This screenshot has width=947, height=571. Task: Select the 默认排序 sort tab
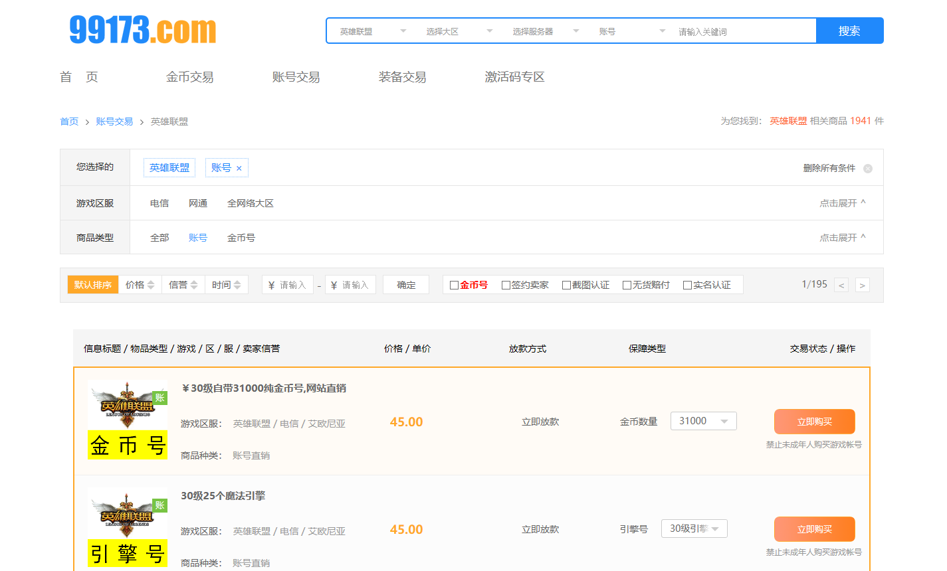click(x=93, y=285)
